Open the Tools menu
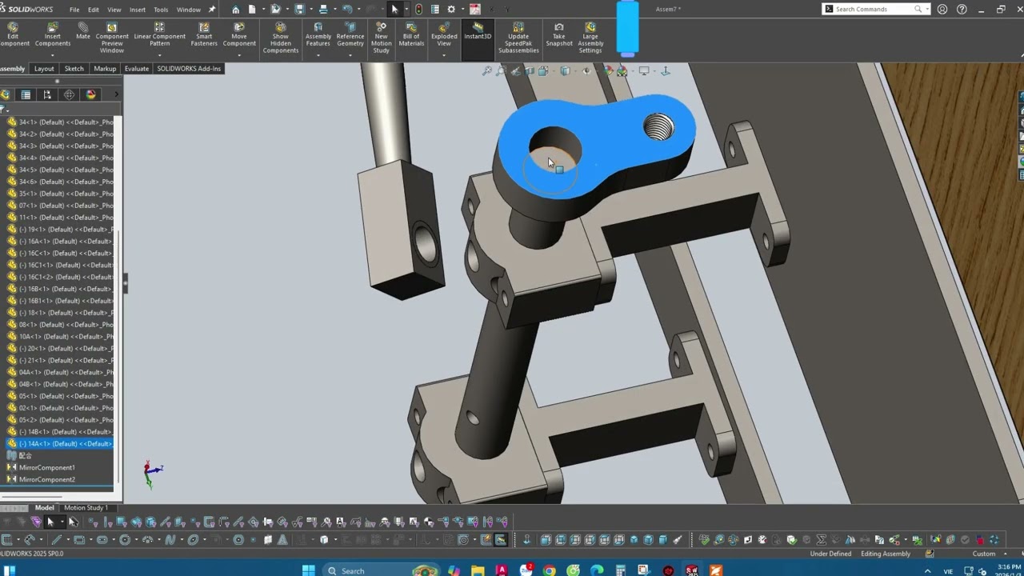Viewport: 1024px width, 576px height. (161, 10)
